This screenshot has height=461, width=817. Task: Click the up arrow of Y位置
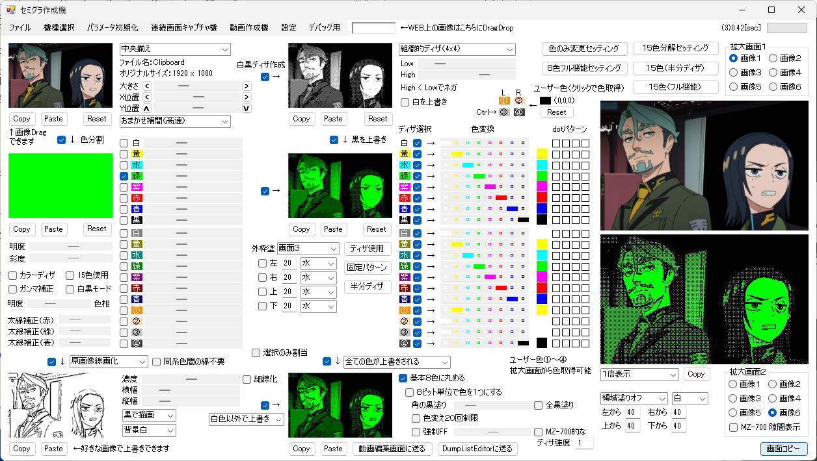pos(147,108)
